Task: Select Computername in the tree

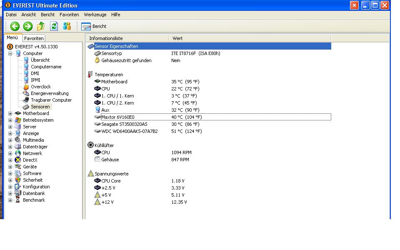Action: (46, 67)
